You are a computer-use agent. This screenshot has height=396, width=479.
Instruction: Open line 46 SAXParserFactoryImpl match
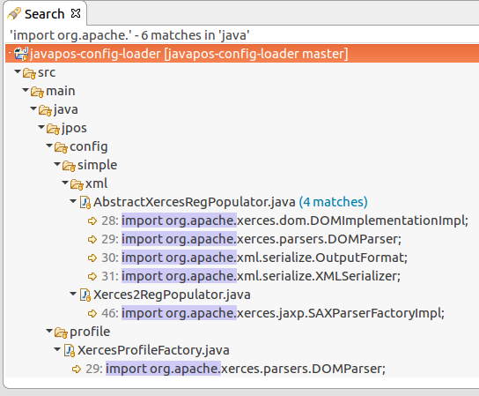coord(283,313)
